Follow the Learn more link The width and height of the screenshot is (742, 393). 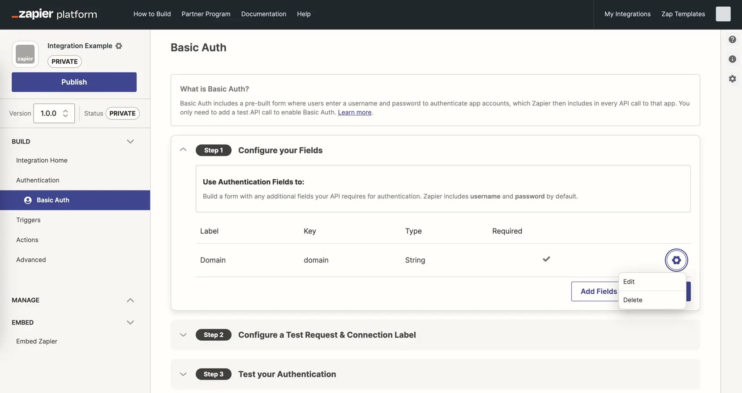pyautogui.click(x=355, y=112)
